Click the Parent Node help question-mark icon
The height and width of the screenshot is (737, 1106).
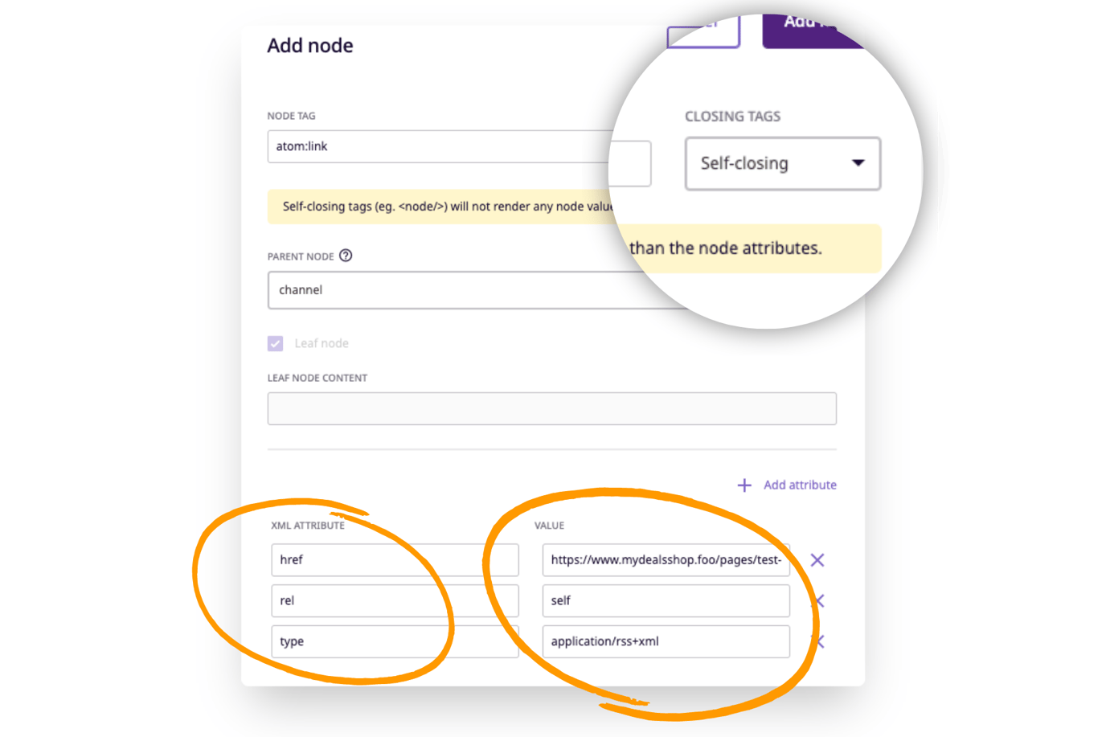click(346, 256)
